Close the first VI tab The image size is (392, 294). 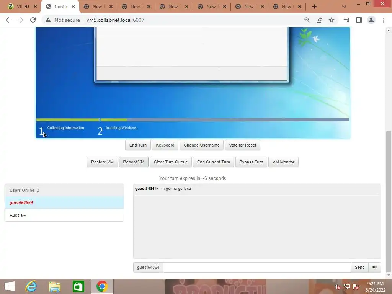tap(35, 7)
